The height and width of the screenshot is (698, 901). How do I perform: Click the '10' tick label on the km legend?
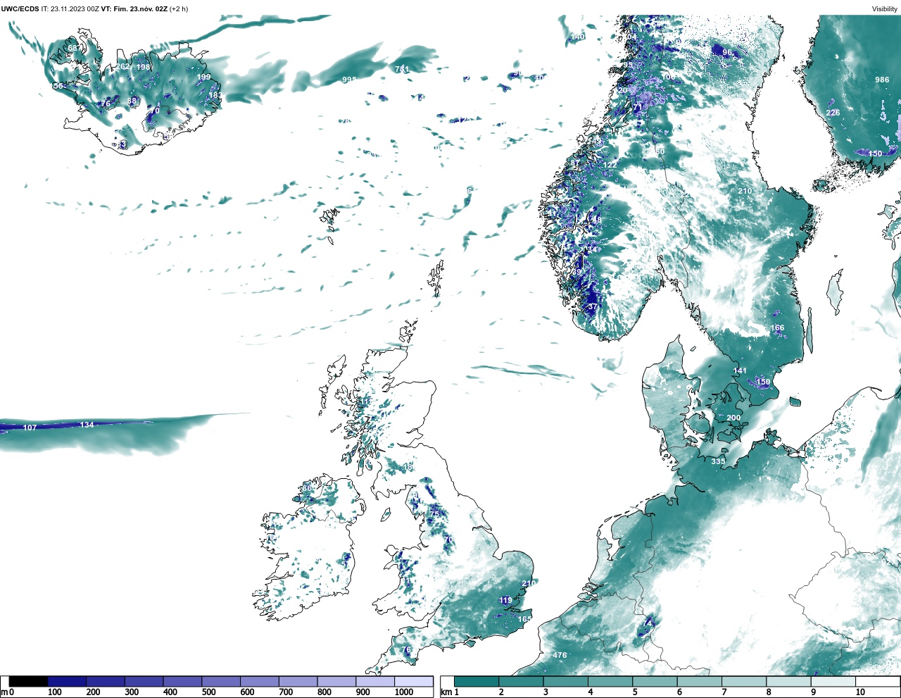click(860, 692)
